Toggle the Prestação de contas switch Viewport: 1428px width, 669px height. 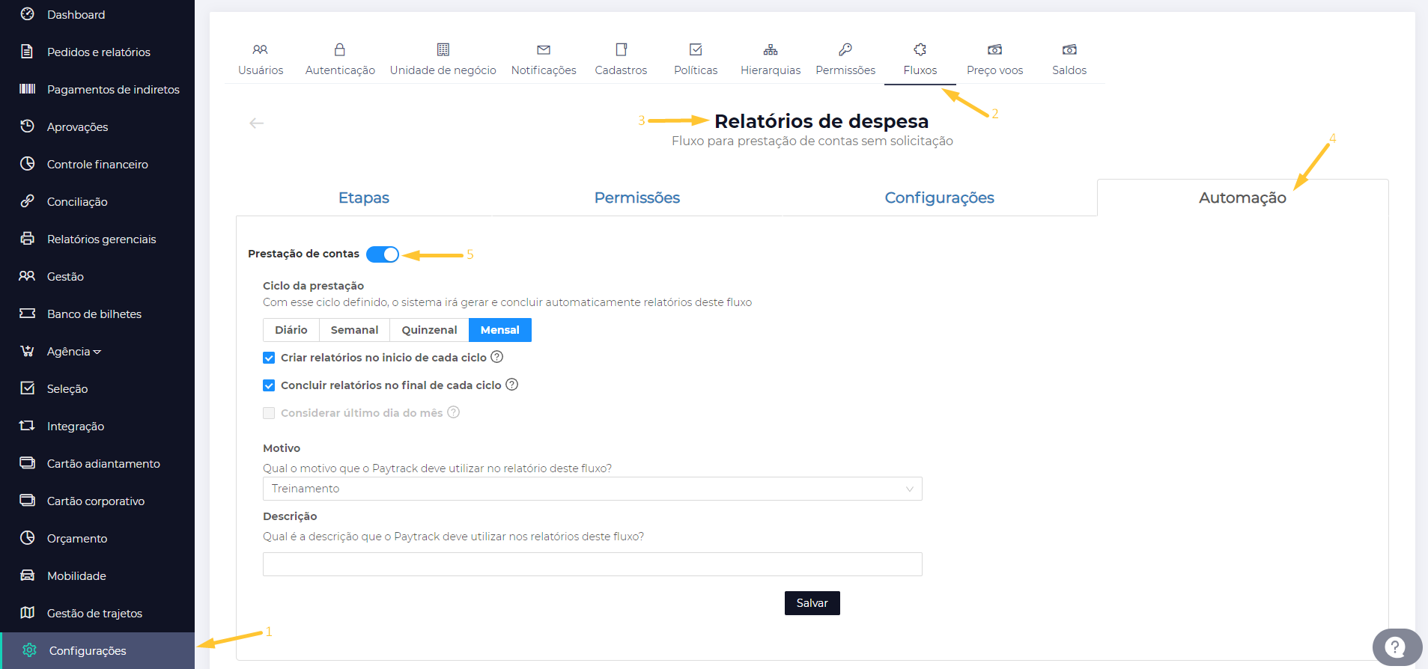pyautogui.click(x=383, y=254)
